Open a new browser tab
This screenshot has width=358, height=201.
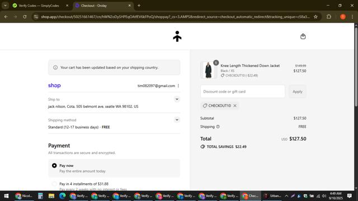point(139,6)
